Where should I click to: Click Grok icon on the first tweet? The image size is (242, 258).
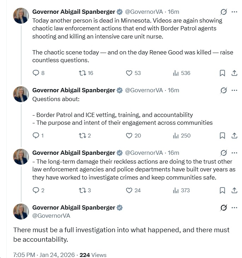pos(223,12)
